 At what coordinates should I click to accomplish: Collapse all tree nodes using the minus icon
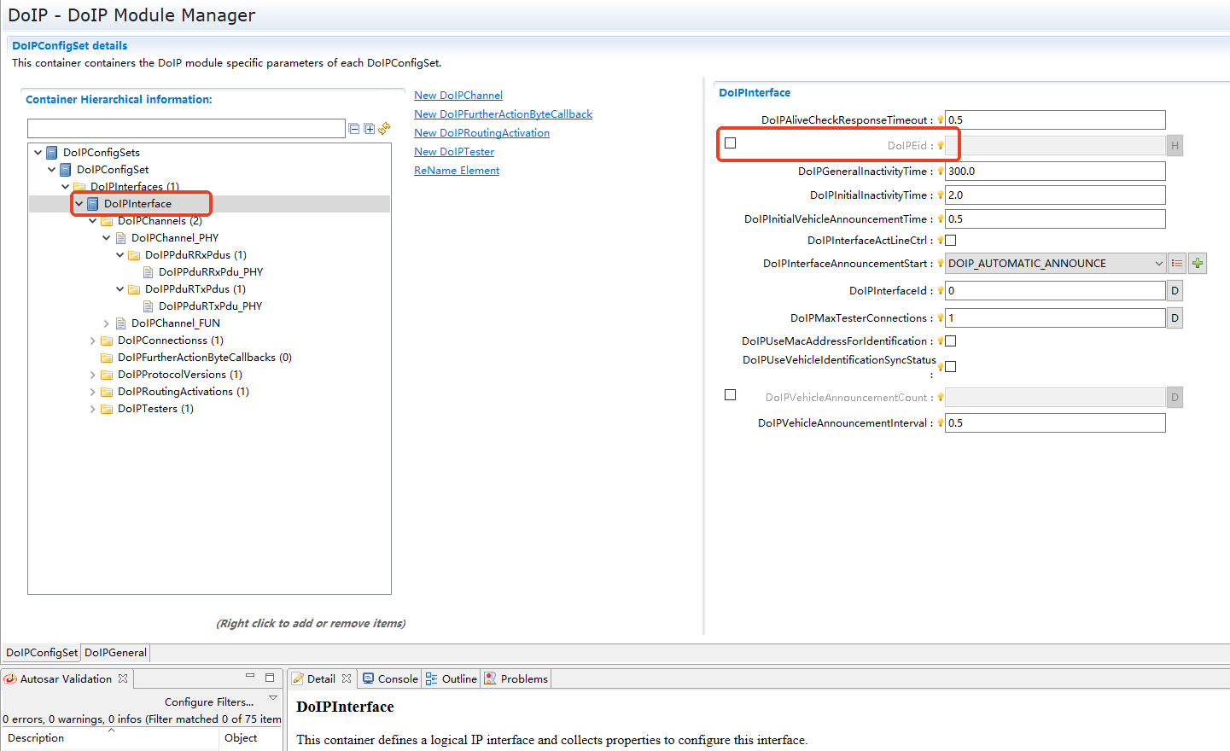click(x=353, y=129)
